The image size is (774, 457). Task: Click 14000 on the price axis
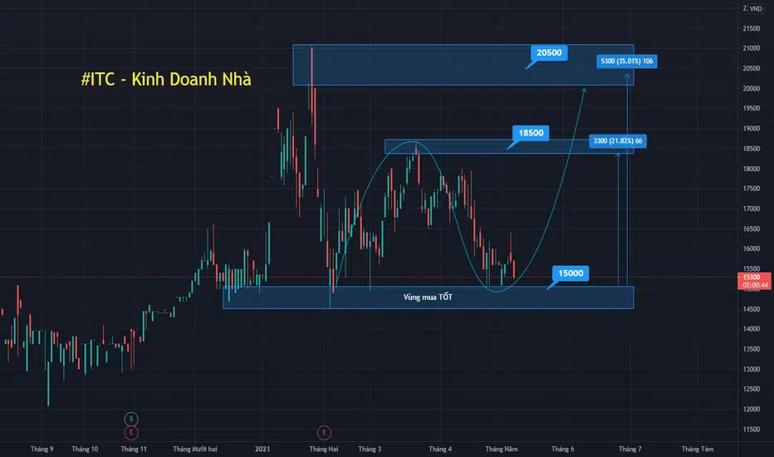[752, 329]
